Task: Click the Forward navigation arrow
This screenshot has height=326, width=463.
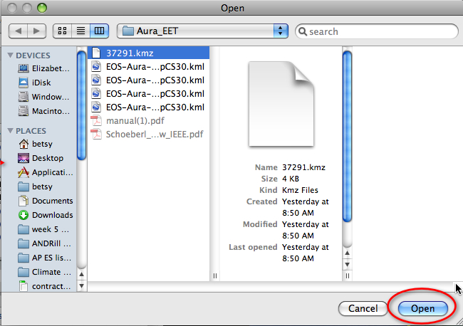Action: [36, 31]
